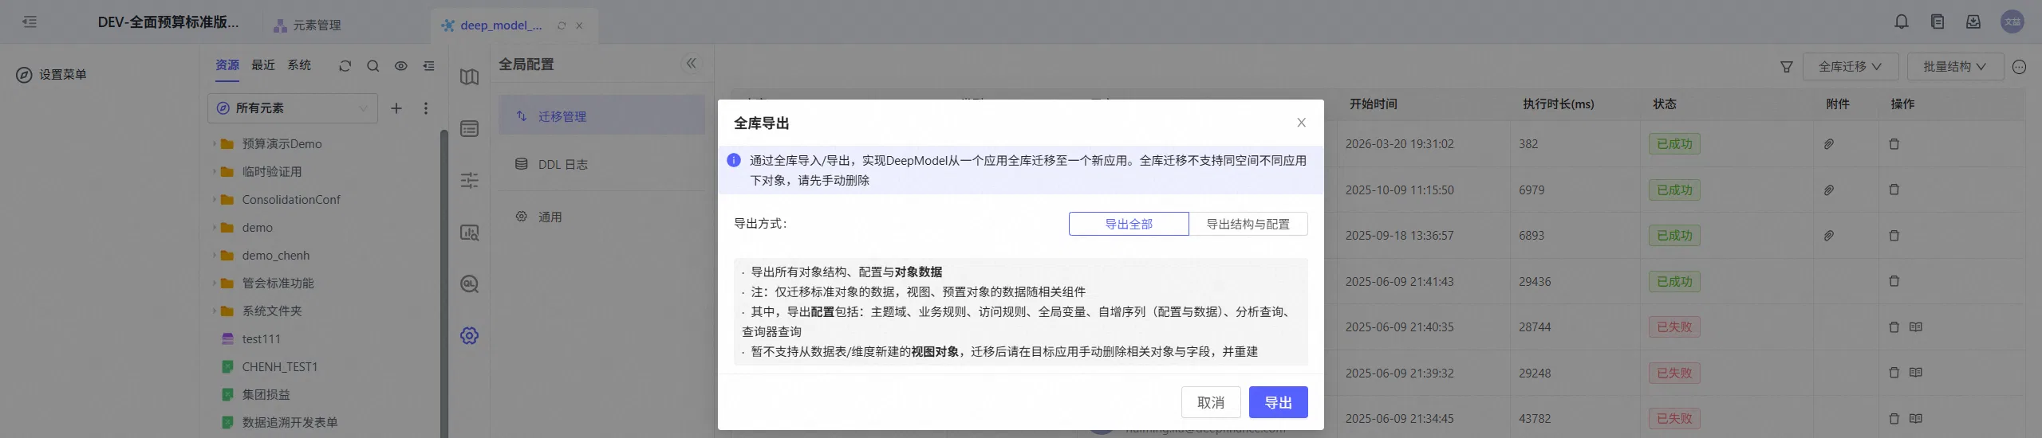Select 集团损益 in resource tree

(x=266, y=395)
